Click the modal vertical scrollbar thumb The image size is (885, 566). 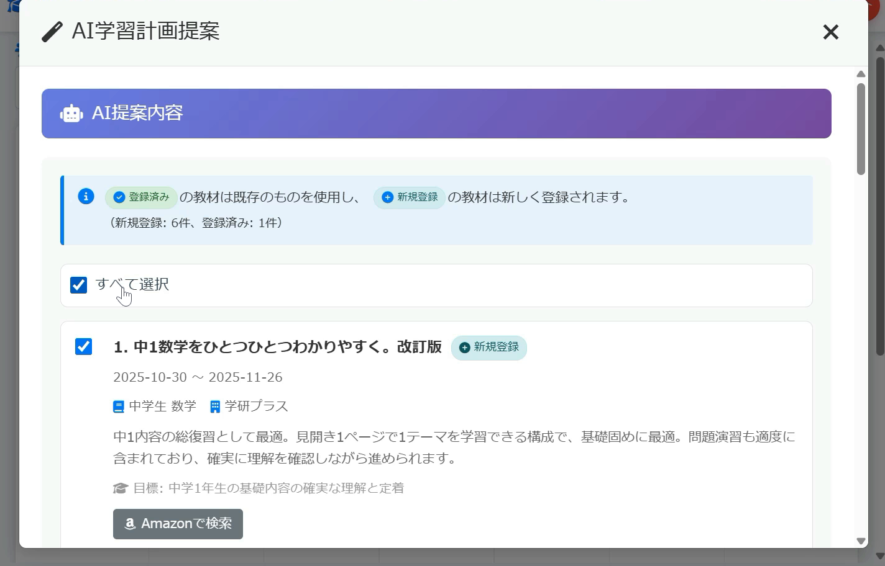coord(861,128)
